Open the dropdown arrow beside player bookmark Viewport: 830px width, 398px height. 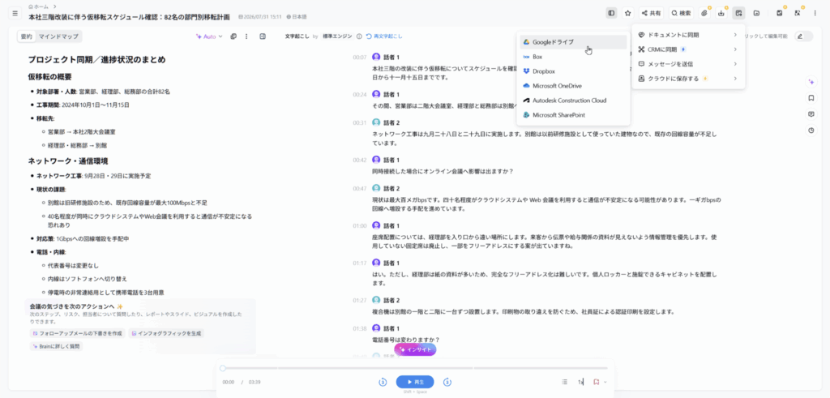[605, 382]
